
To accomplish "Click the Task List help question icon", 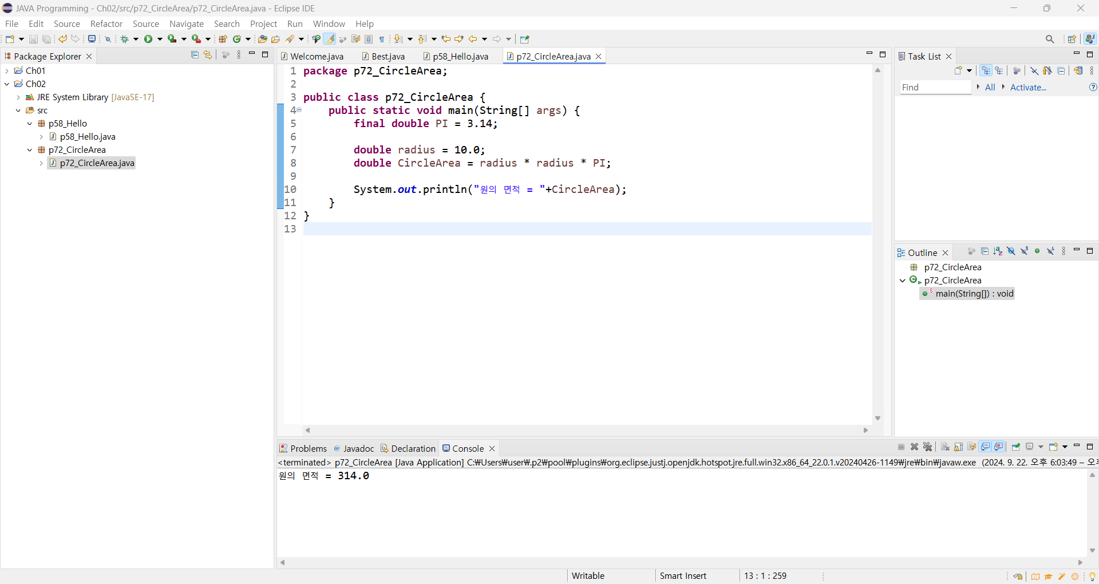I will (x=1093, y=87).
